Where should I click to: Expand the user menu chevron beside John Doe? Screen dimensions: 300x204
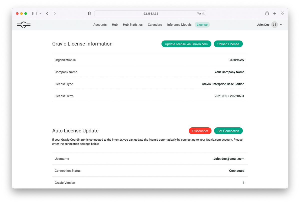coord(281,25)
